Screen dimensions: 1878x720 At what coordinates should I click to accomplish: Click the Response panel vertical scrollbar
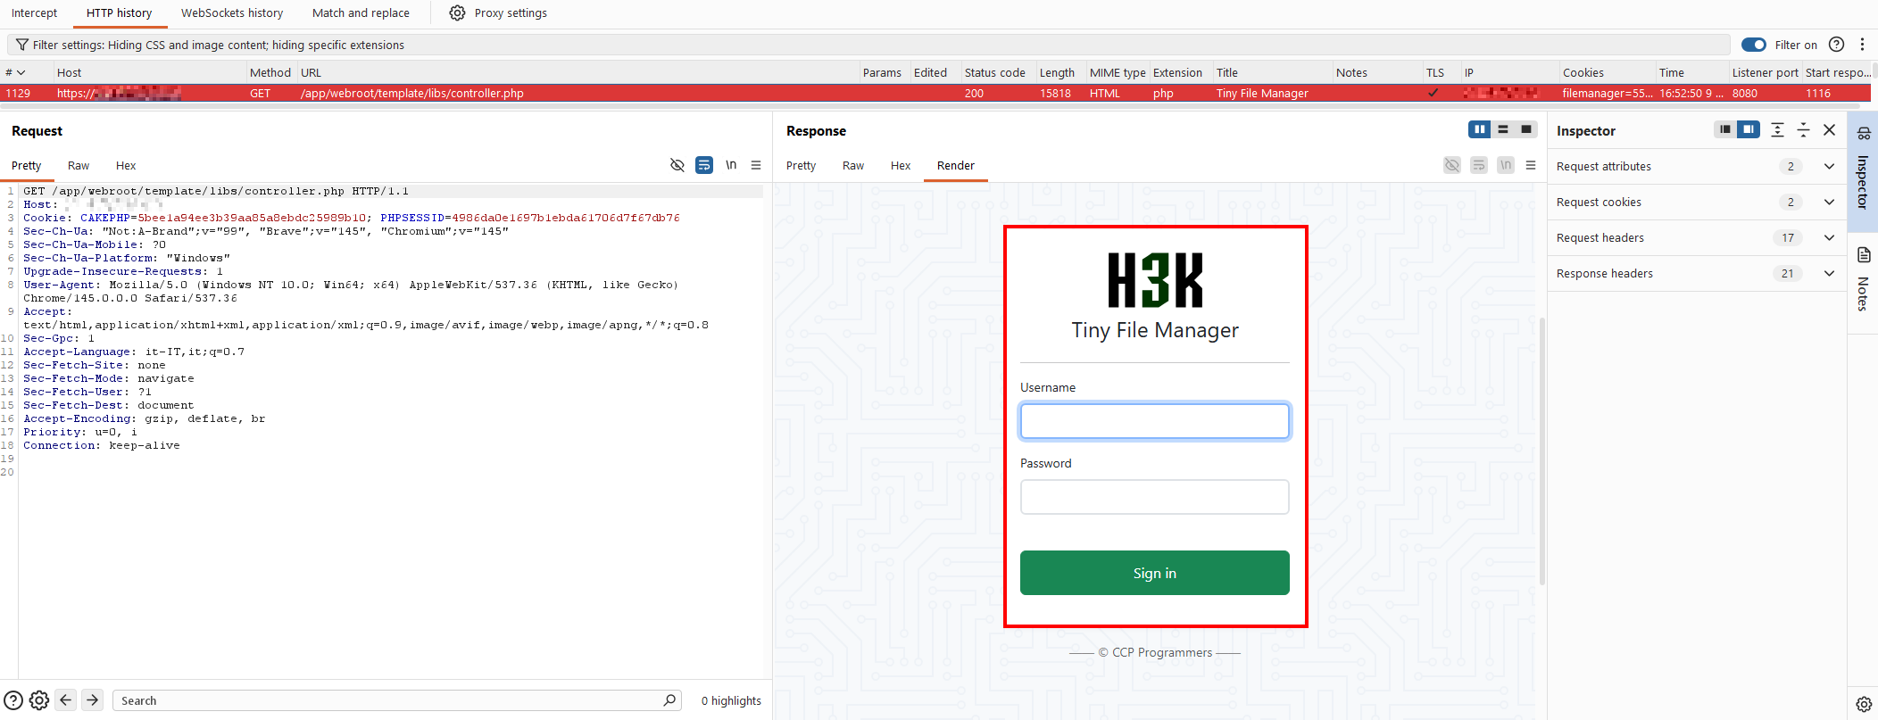click(1541, 446)
